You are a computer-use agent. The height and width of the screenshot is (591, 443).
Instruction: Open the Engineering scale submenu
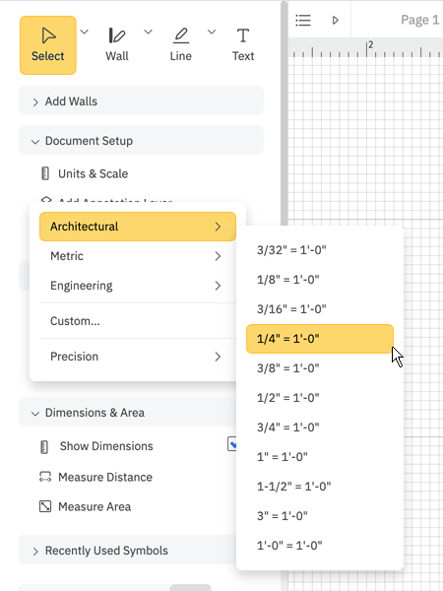click(138, 286)
